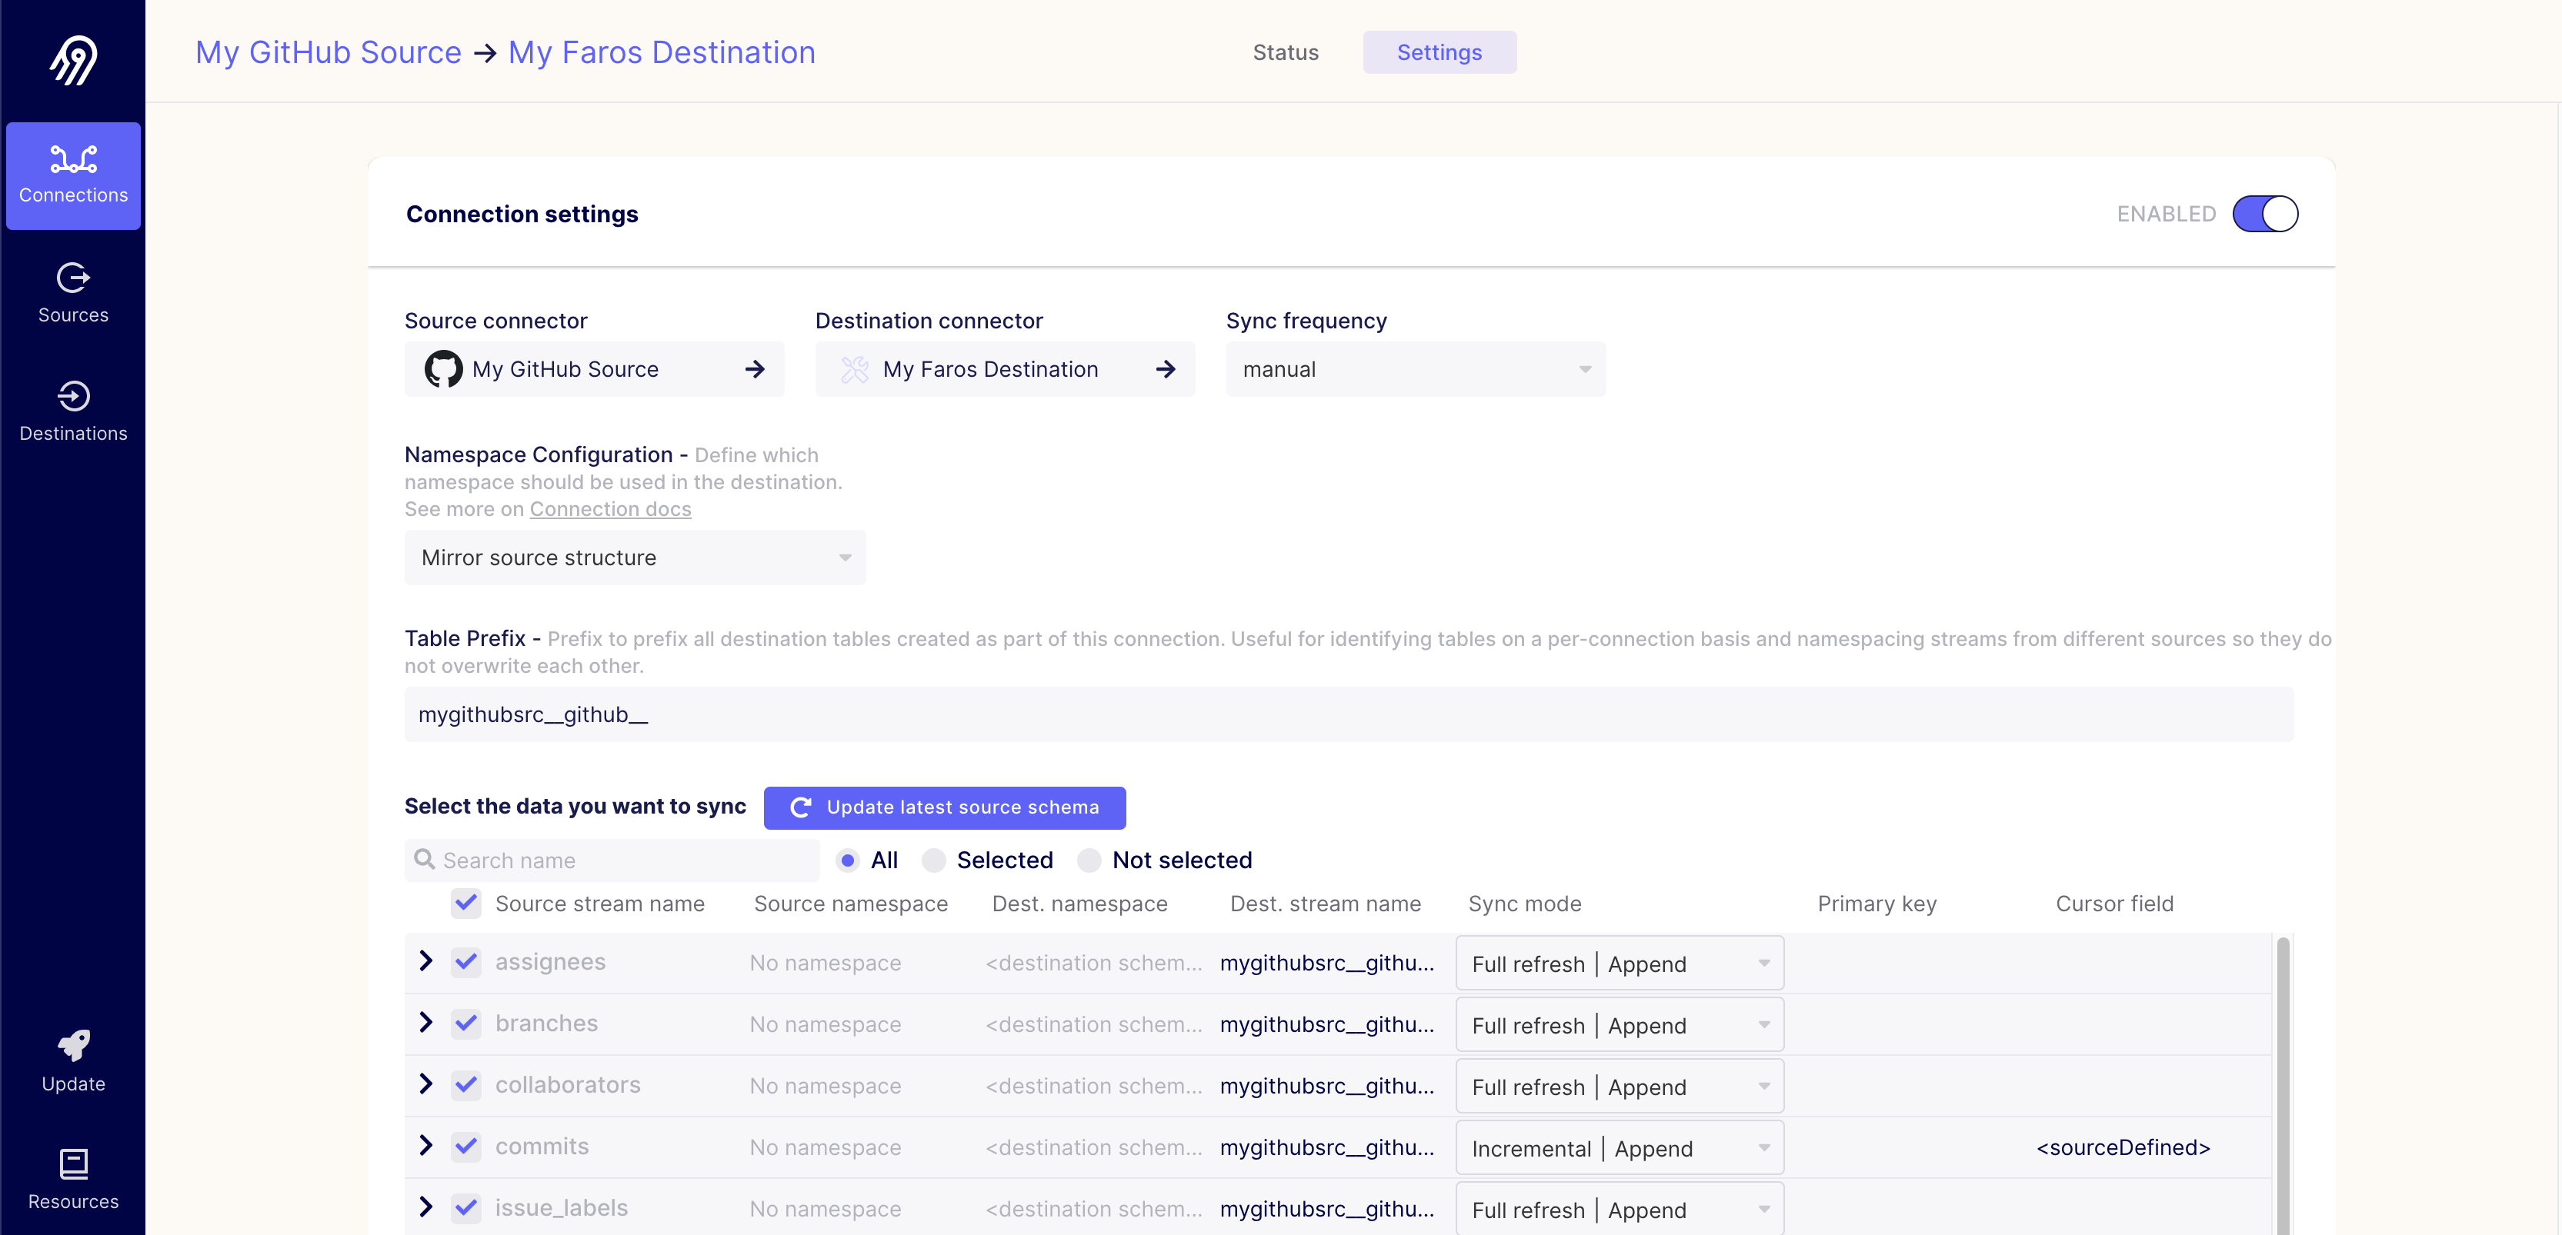Open Connections from the sidebar
The image size is (2562, 1235).
[74, 176]
